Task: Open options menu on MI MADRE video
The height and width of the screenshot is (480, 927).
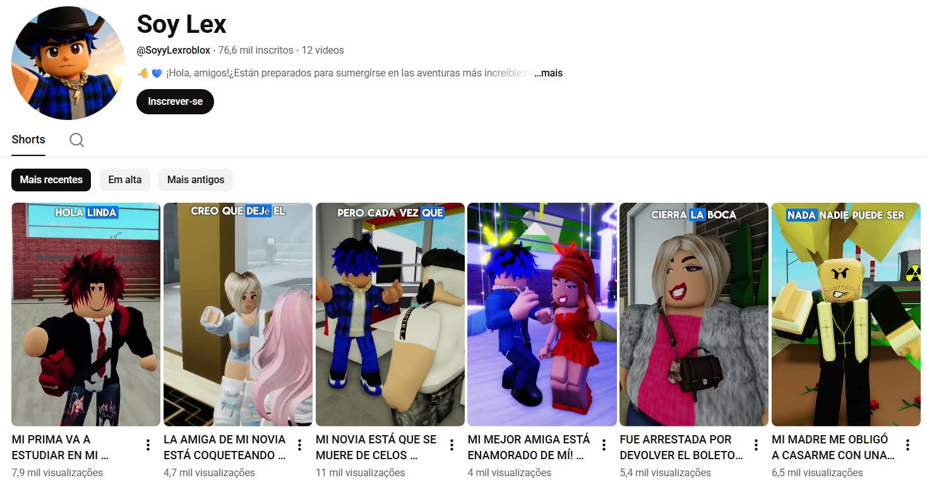Action: [908, 445]
